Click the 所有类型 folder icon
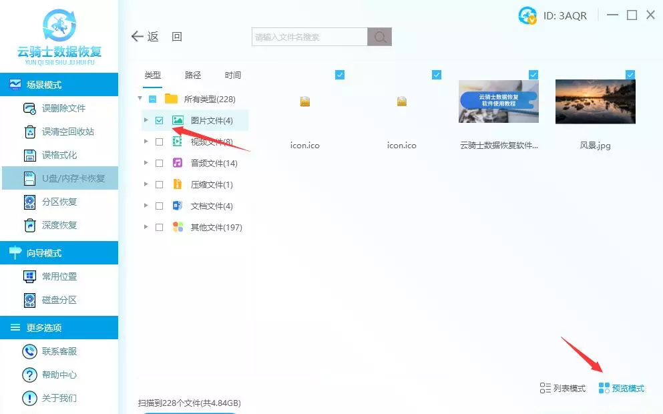Screen dimensions: 663x414 171,99
